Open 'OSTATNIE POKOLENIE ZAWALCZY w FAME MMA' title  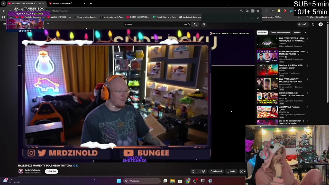[291, 94]
